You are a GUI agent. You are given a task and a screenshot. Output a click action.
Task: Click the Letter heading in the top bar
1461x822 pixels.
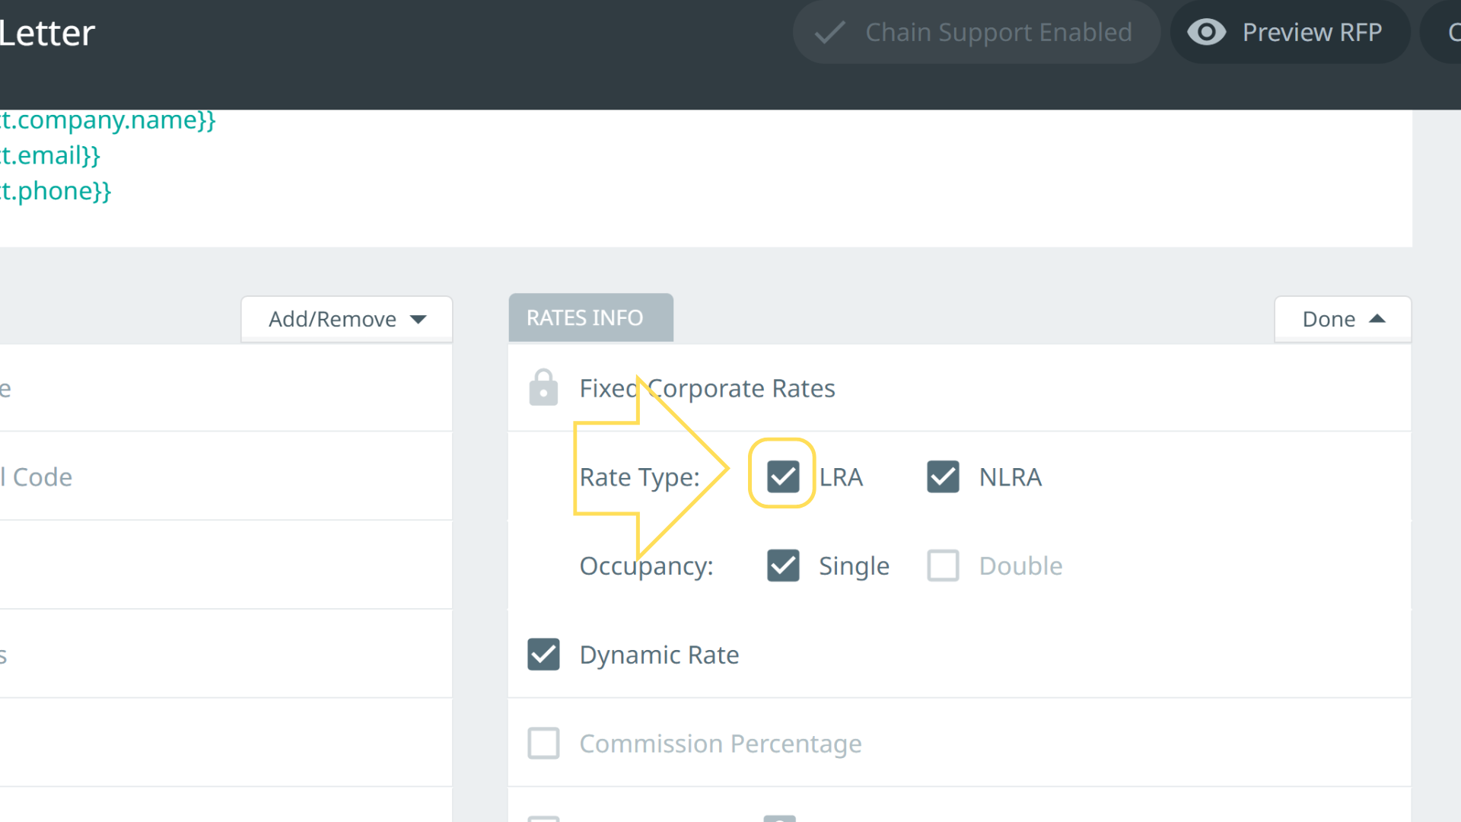click(47, 33)
